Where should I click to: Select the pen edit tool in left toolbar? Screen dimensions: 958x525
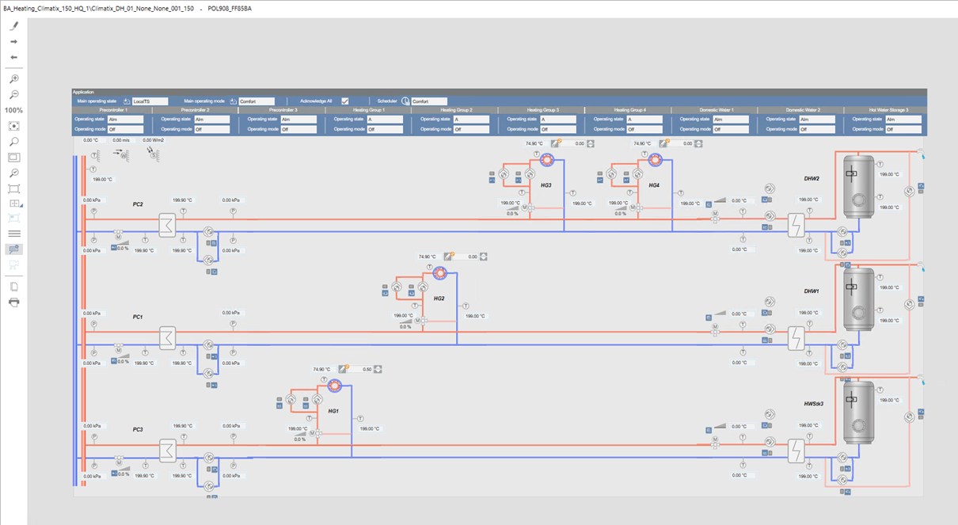(x=13, y=26)
